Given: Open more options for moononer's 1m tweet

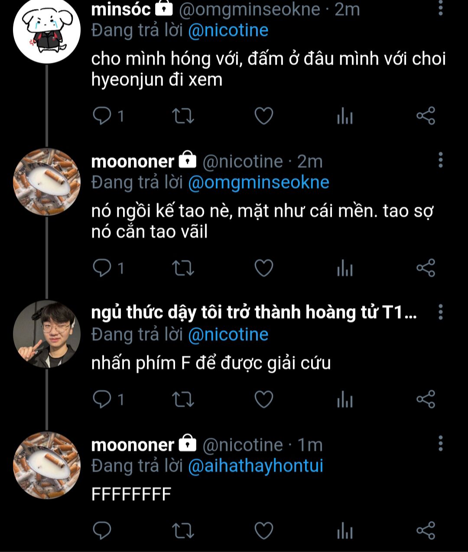Looking at the screenshot, I should 440,444.
